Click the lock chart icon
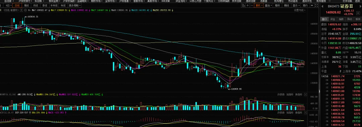 pos(243,5)
